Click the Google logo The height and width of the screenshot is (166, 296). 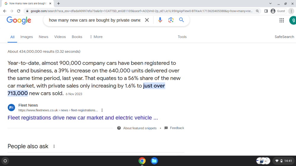pos(19,20)
